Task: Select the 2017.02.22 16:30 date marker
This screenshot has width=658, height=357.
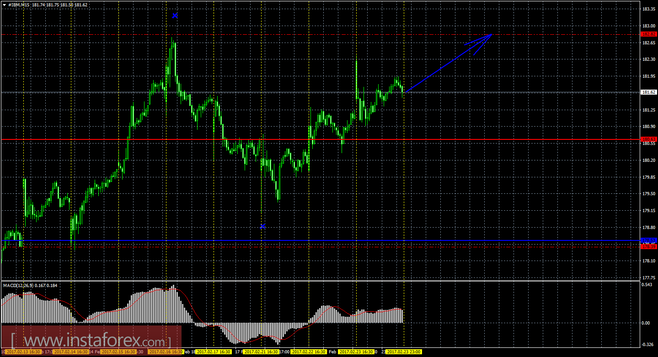Action: [x=309, y=352]
